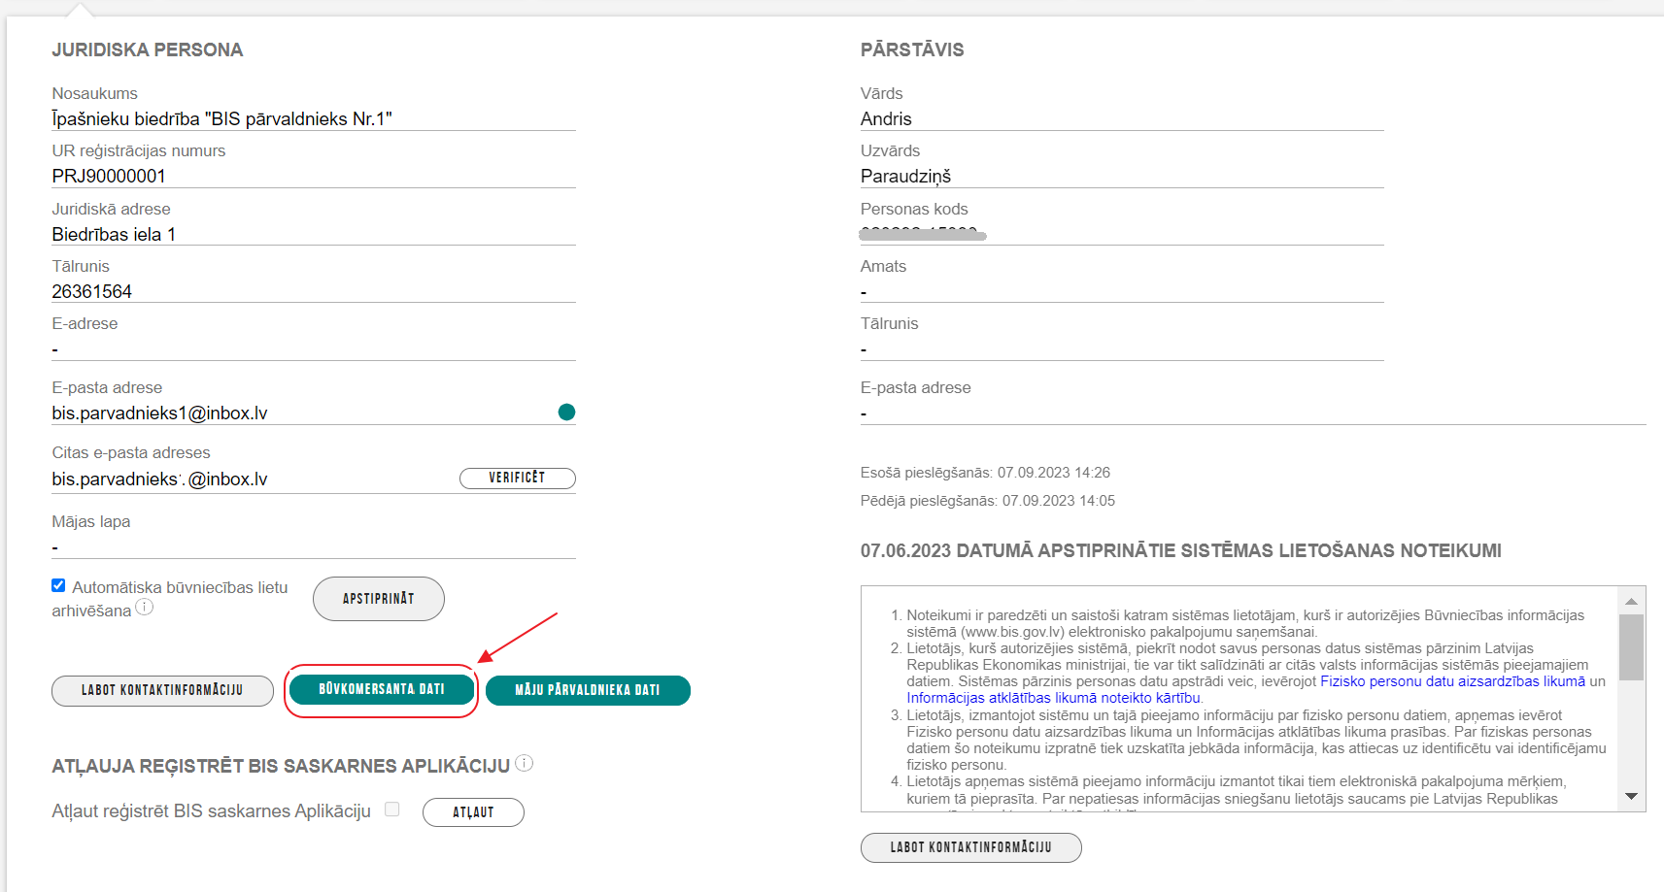Click the terms box scrollbar thumb
Image resolution: width=1664 pixels, height=892 pixels.
coord(1631,647)
